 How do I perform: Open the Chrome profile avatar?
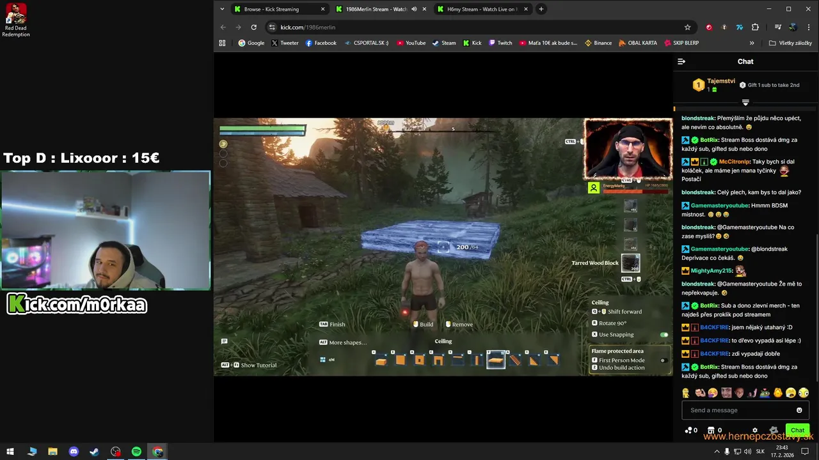(793, 27)
